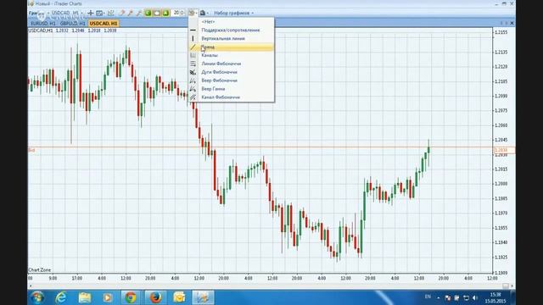Click the middle zoom magnifier icon
This screenshot has height=305, width=543.
130,14
